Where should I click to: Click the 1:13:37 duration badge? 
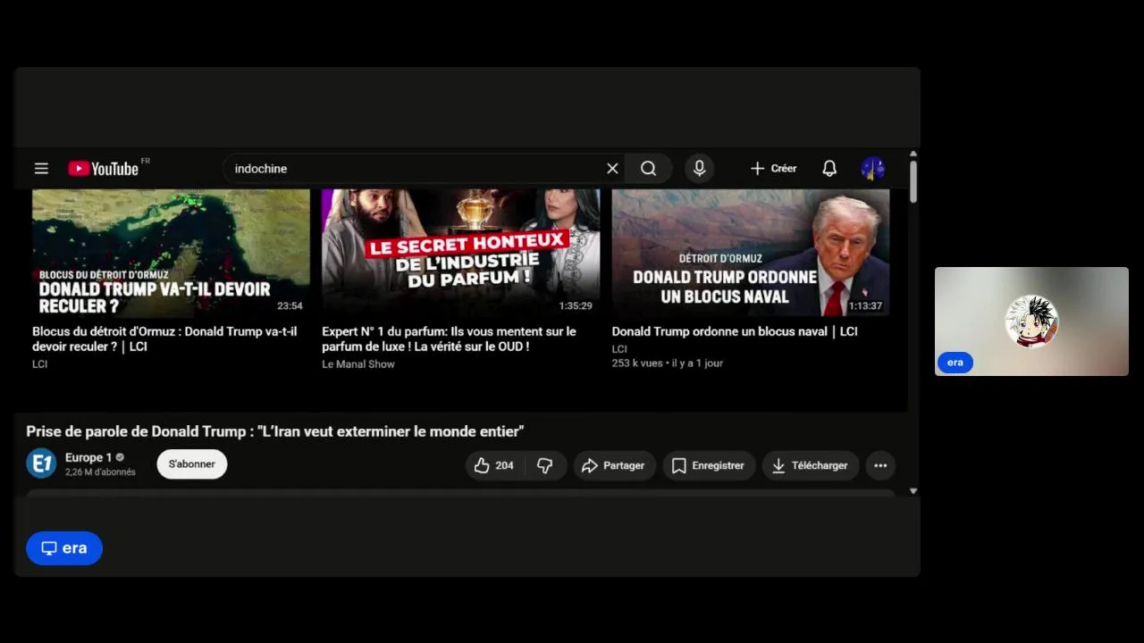(865, 305)
